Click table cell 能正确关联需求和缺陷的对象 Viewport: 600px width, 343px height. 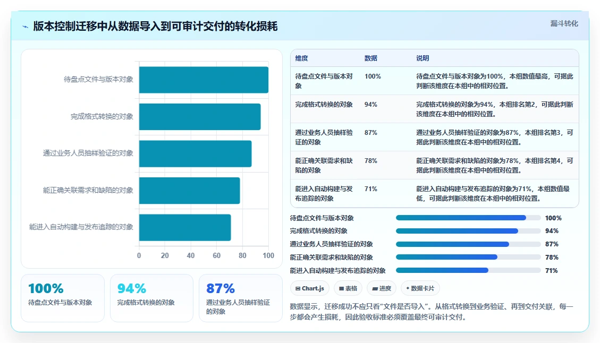click(x=324, y=165)
